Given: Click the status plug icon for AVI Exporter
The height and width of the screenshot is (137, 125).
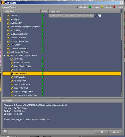Looking at the screenshot, I should (x=43, y=23).
